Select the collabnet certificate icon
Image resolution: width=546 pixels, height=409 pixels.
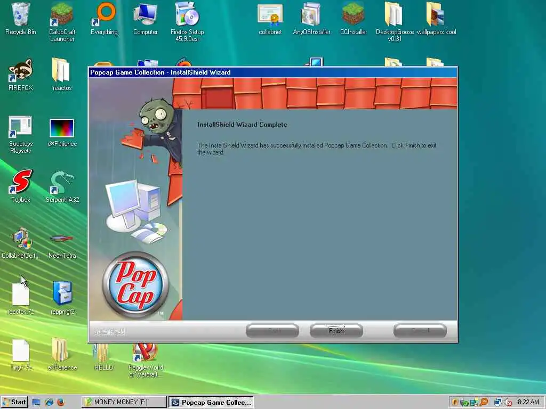click(x=270, y=19)
